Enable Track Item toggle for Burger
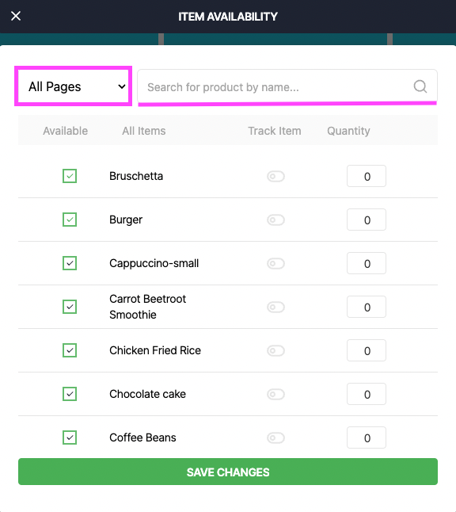The width and height of the screenshot is (456, 512). [275, 220]
